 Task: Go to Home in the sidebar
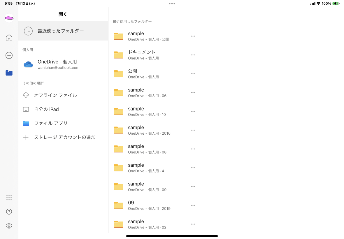(9, 38)
